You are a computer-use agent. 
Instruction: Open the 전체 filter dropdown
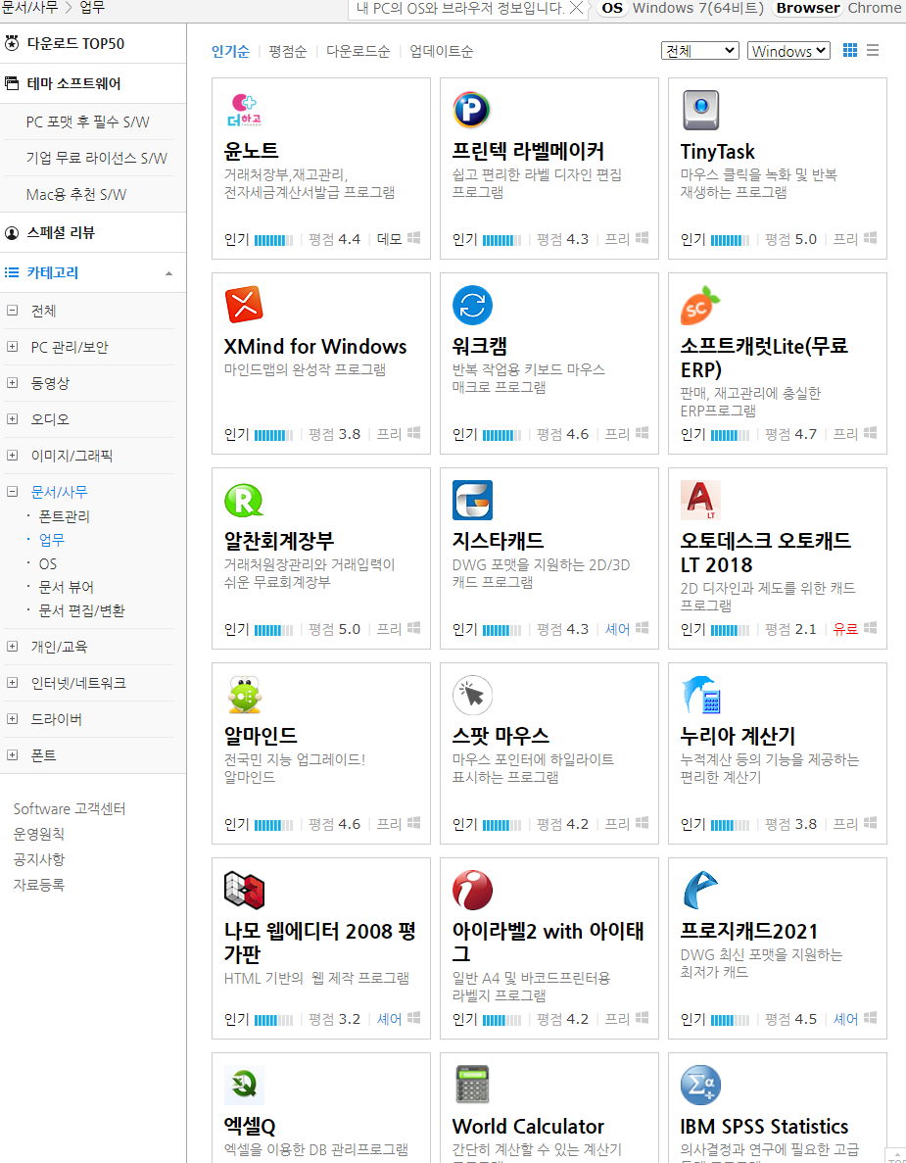point(700,50)
